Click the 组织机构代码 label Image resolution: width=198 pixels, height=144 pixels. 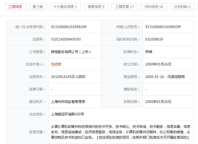click(128, 39)
